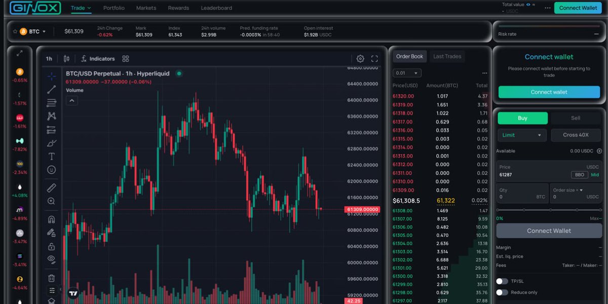Open the object tree layers icon
The image size is (608, 304).
(52, 300)
